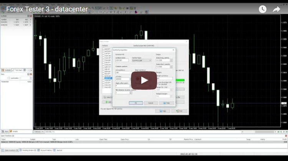Click Cancel in Symbol properties dialog
Image resolution: width=288 pixels, height=161 pixels.
tap(151, 103)
